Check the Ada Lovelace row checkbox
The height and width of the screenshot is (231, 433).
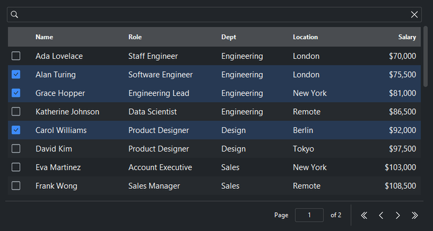[16, 56]
